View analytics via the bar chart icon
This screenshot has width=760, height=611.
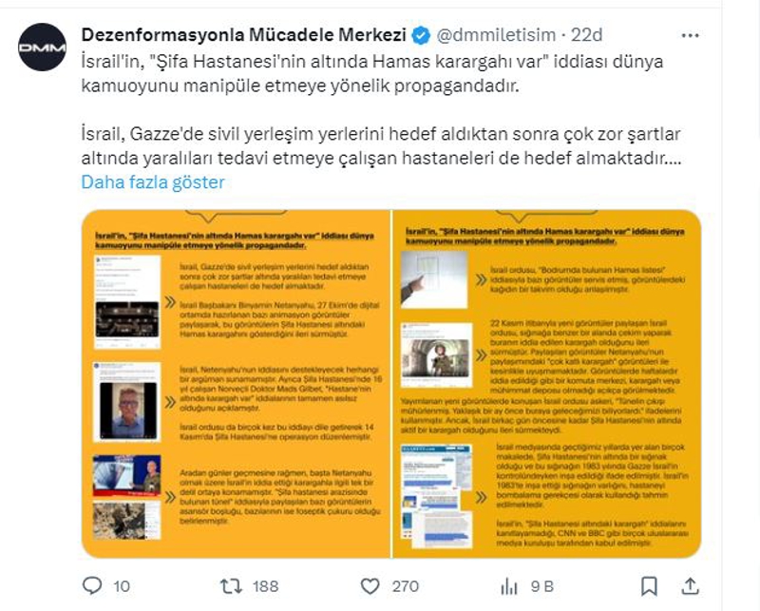point(509,586)
